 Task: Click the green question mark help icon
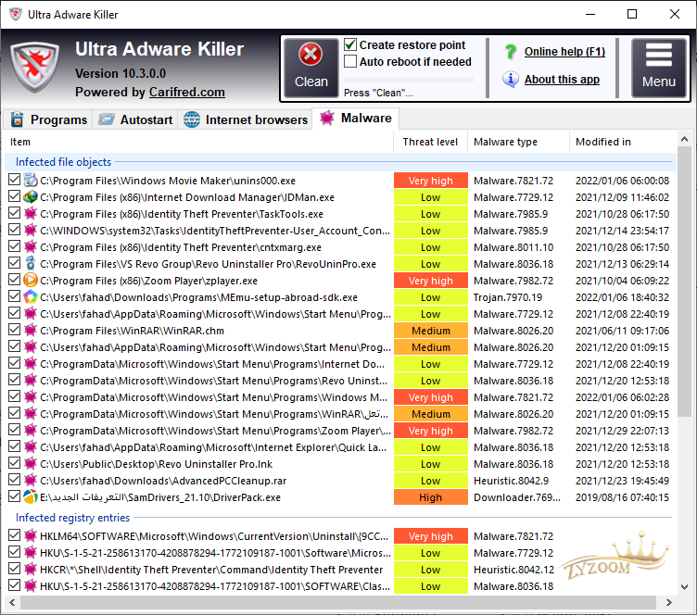point(511,52)
